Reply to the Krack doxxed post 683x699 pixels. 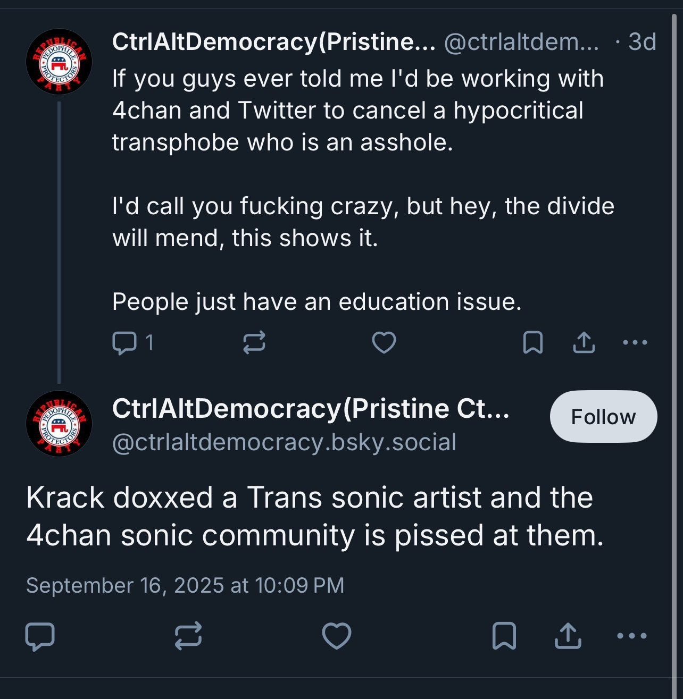pyautogui.click(x=40, y=636)
